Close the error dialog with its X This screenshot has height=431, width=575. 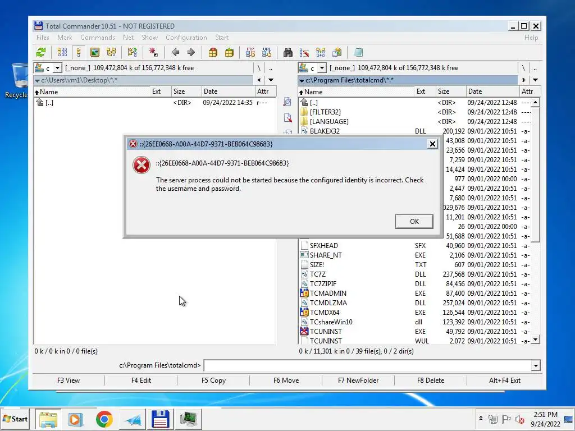click(x=432, y=144)
